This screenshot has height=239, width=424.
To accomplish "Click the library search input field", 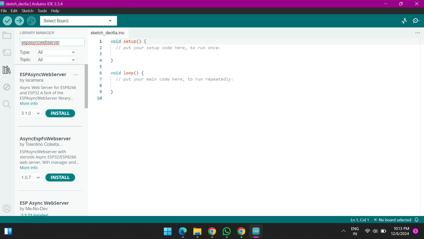I will click(52, 42).
